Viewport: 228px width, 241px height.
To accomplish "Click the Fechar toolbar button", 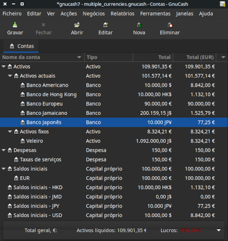I will (x=44, y=29).
